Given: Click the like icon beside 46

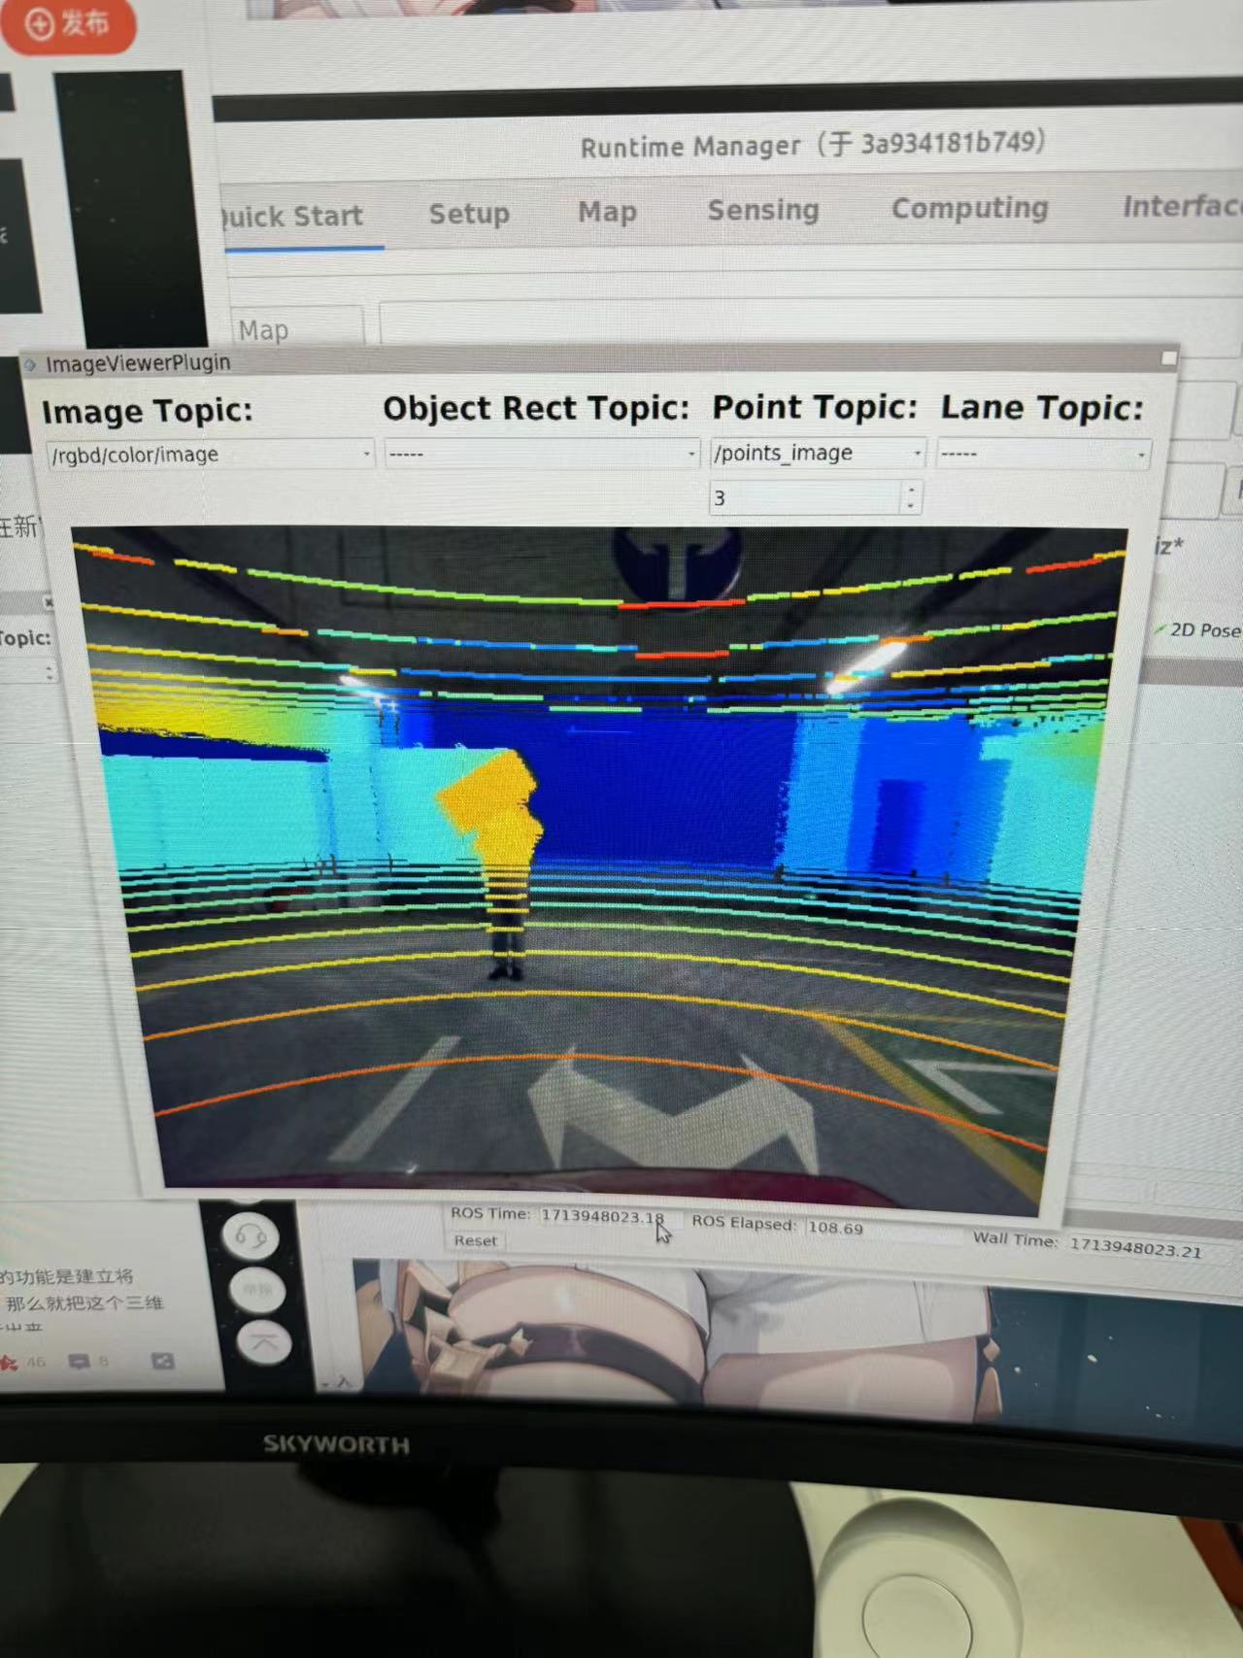Looking at the screenshot, I should coord(10,1363).
